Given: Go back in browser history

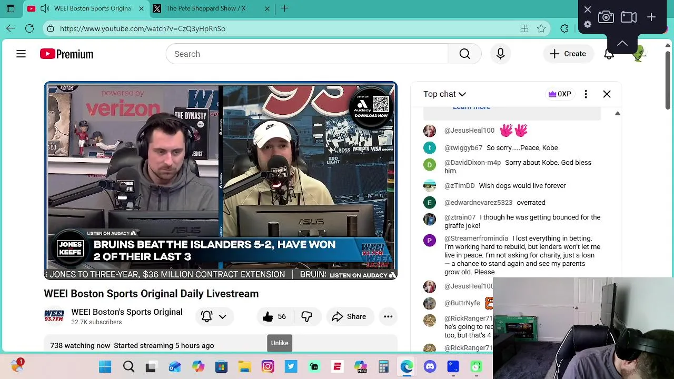Looking at the screenshot, I should tap(11, 28).
